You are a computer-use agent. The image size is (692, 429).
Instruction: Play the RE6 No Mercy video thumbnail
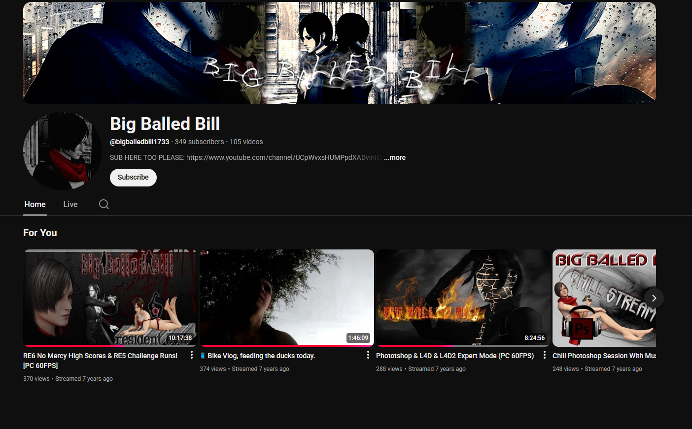pos(110,298)
